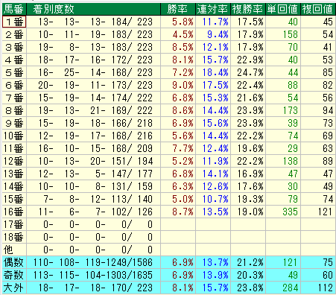Select the 6番 row label
The image size is (336, 295).
14,85
